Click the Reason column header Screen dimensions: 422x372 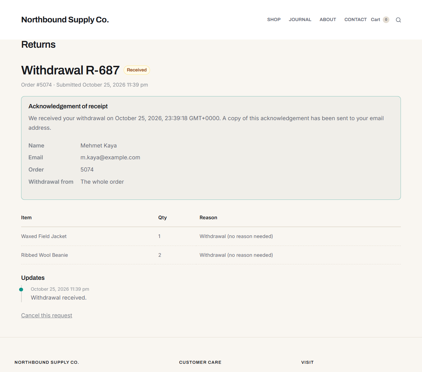(x=208, y=218)
